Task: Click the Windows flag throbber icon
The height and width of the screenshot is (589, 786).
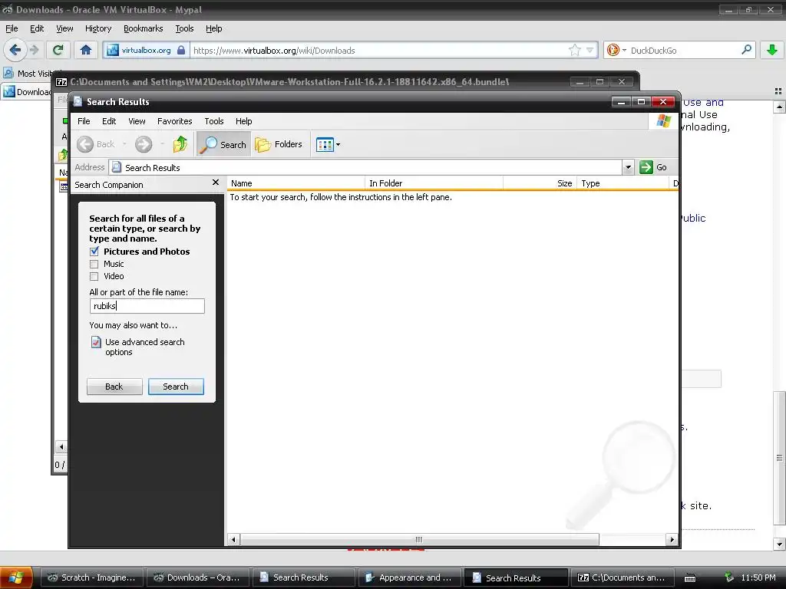Action: point(663,121)
